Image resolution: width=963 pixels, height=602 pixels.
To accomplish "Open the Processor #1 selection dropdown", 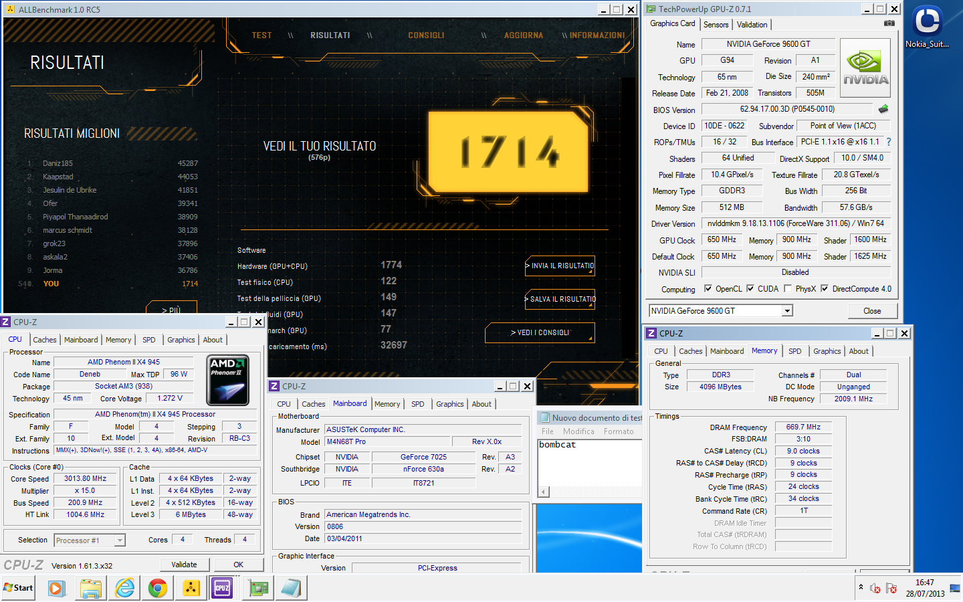I will point(120,540).
